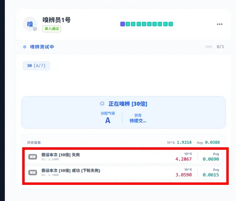Viewport: 236px width, 201px height.
Task: Click the small progress bar near 0/1
Action: click(209, 47)
